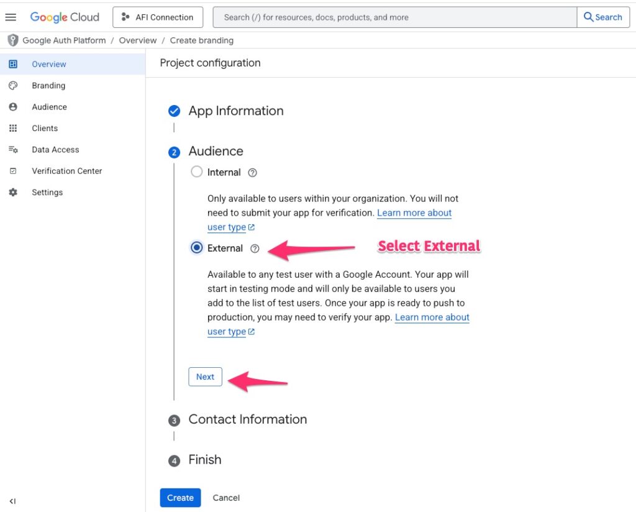
Task: Open the hamburger navigation menu
Action: click(11, 17)
